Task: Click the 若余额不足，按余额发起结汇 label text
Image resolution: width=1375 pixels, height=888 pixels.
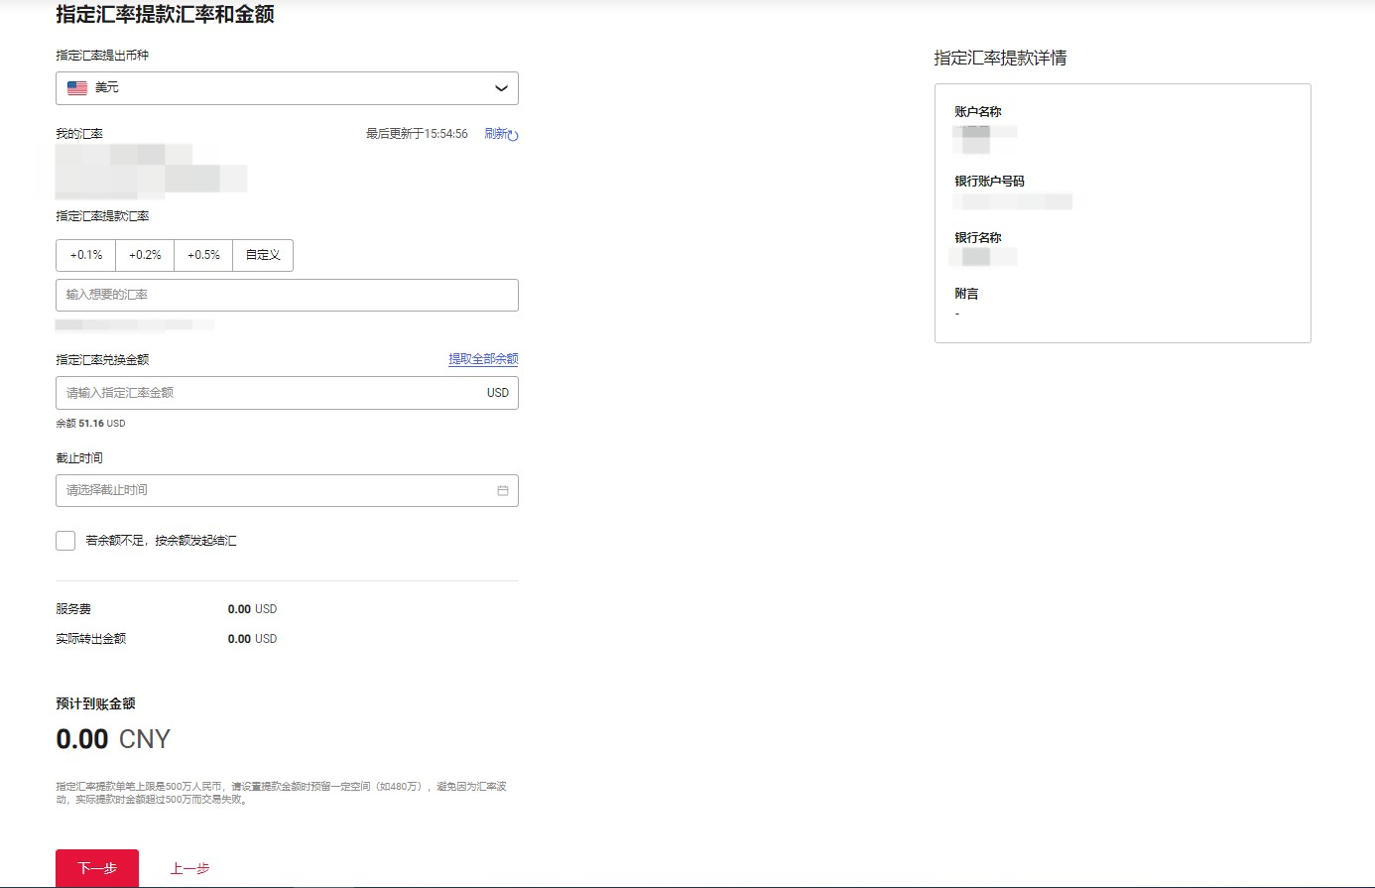Action: click(x=161, y=541)
